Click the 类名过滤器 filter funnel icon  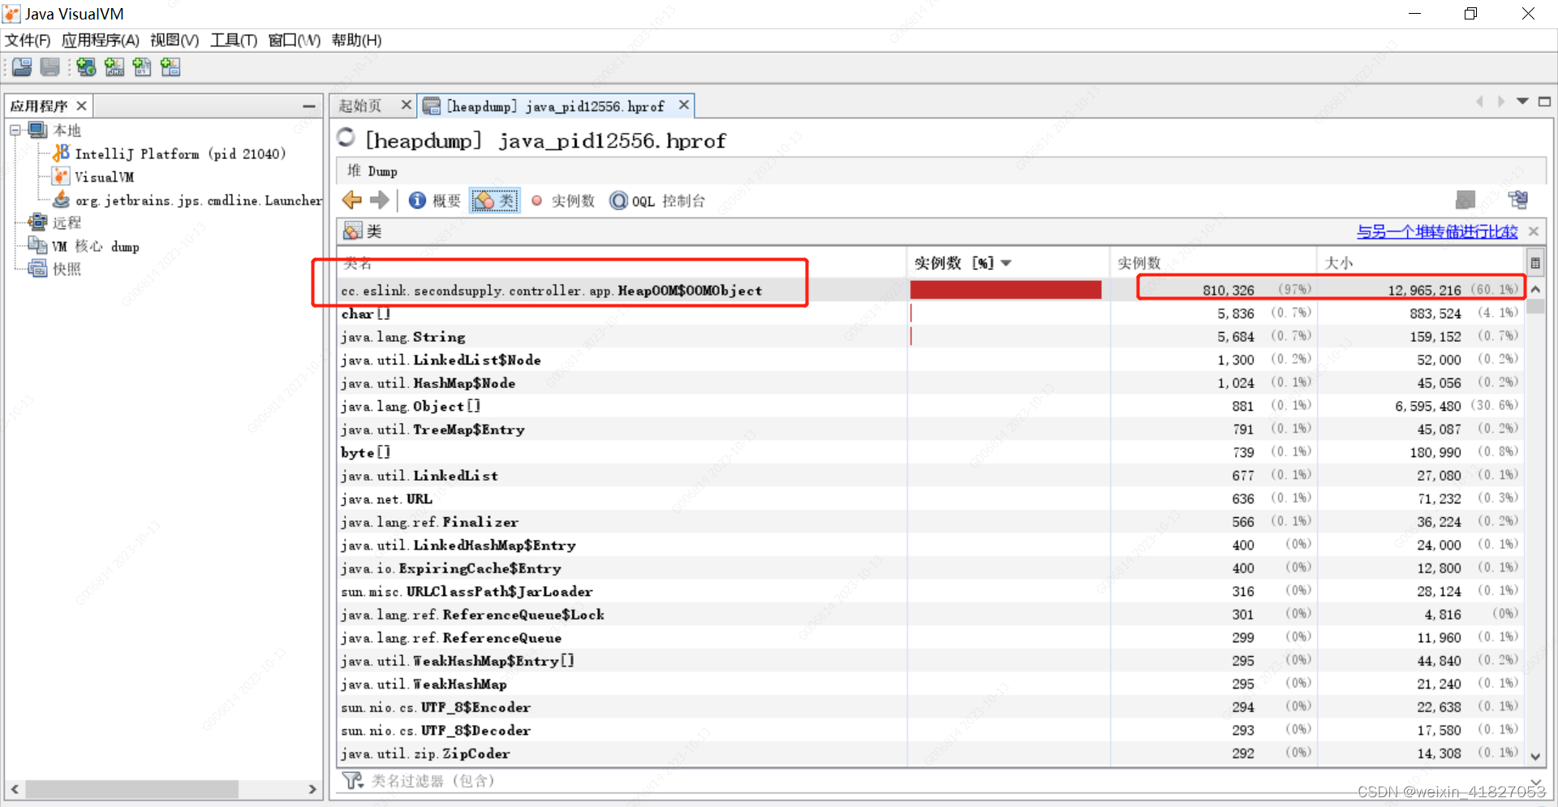click(353, 781)
